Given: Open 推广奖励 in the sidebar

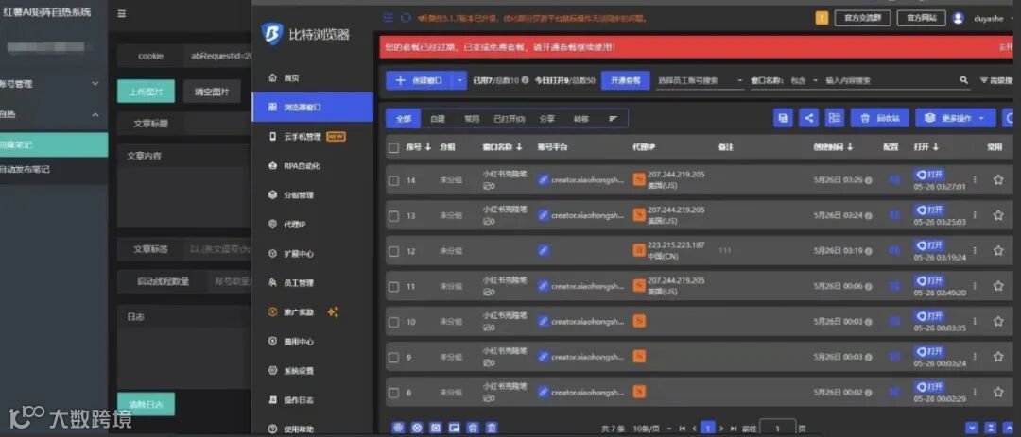Looking at the screenshot, I should [x=292, y=312].
